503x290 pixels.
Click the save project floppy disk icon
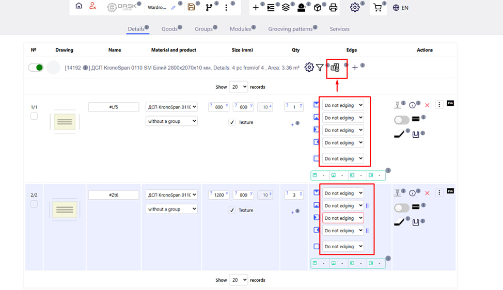coord(191,7)
